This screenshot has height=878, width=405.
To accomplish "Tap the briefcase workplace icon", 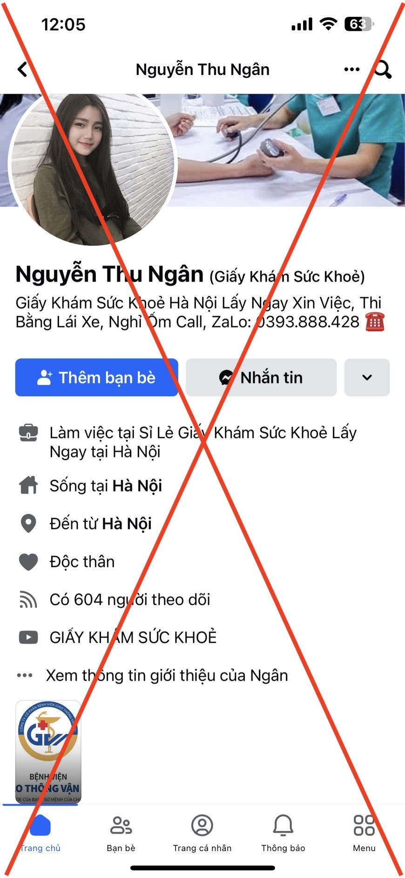I will click(28, 433).
